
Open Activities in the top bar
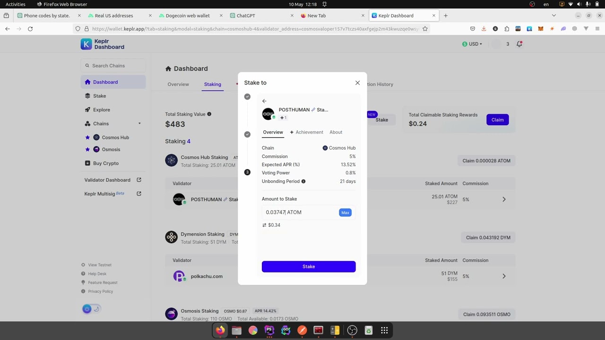pos(16,4)
